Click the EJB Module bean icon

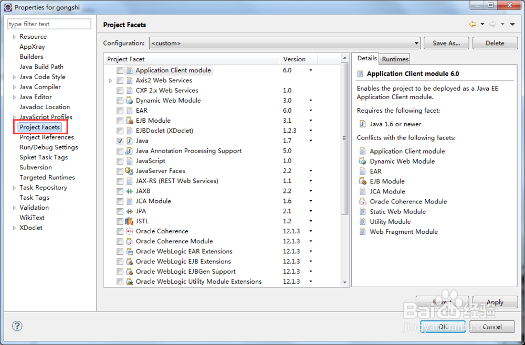tap(129, 121)
